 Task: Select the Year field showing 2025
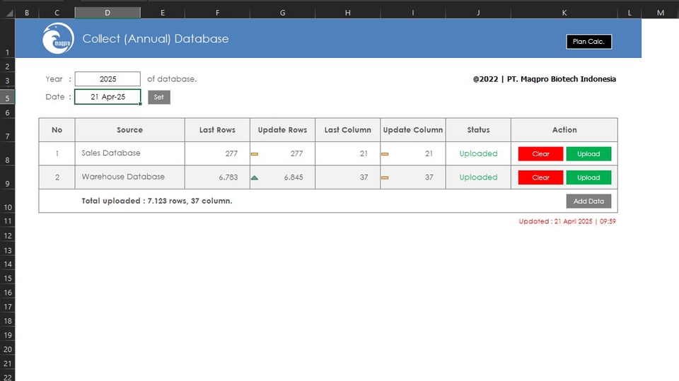tap(108, 78)
